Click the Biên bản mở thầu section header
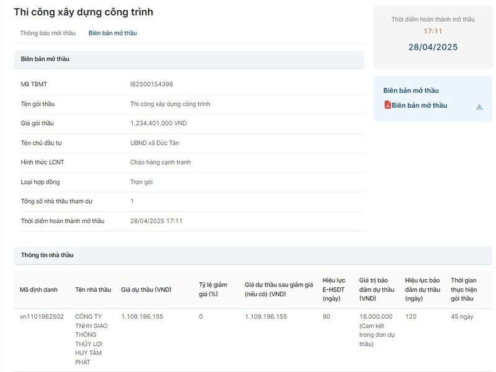Screen dimensions: 496x372 click(188, 59)
